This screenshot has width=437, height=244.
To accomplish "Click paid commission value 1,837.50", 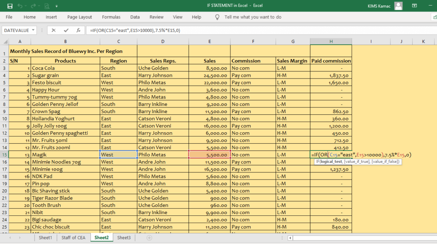I will click(331, 75).
